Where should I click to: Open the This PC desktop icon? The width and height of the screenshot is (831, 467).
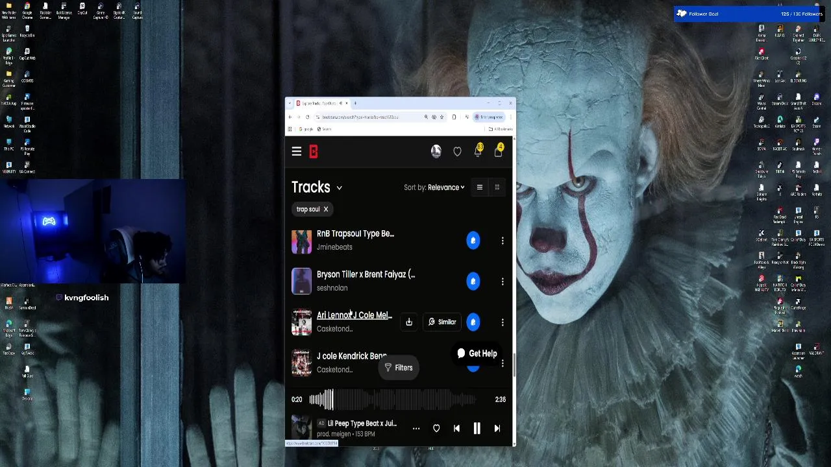[x=9, y=144]
